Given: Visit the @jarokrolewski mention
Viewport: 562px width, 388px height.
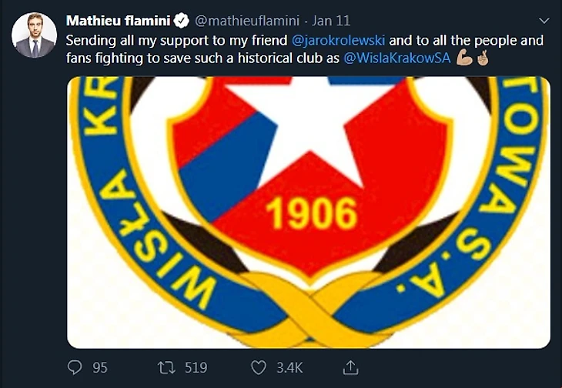Looking at the screenshot, I should (x=343, y=40).
